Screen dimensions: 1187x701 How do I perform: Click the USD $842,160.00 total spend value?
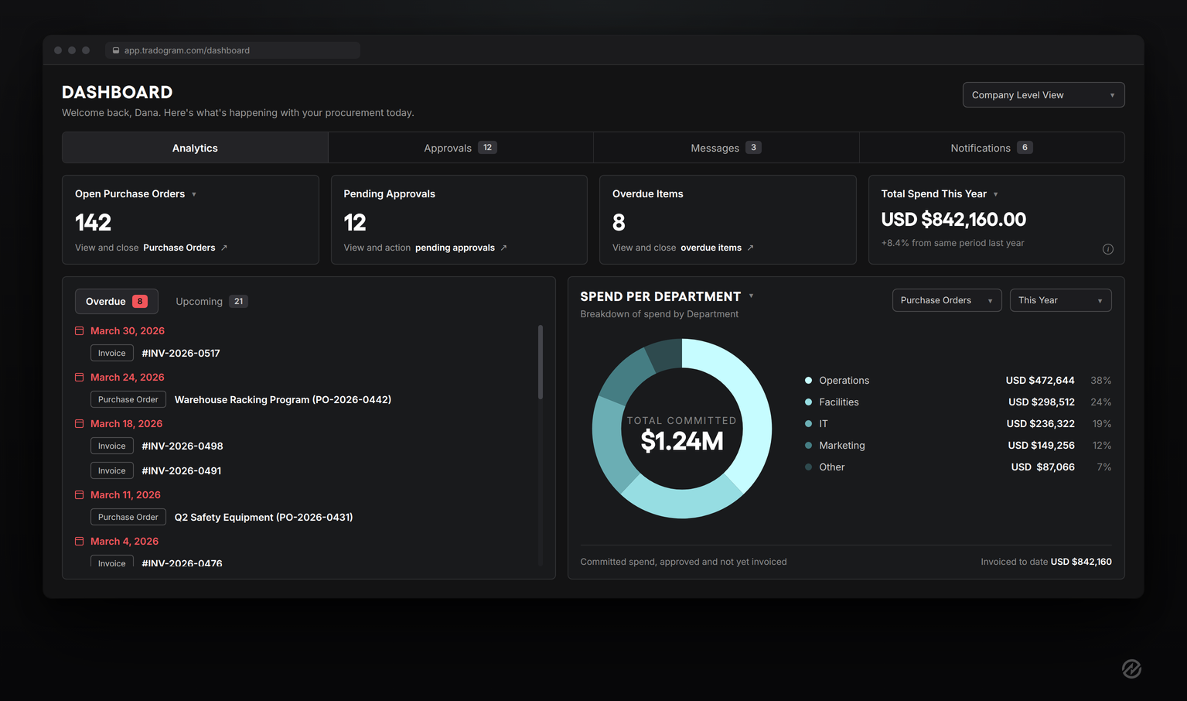953,220
